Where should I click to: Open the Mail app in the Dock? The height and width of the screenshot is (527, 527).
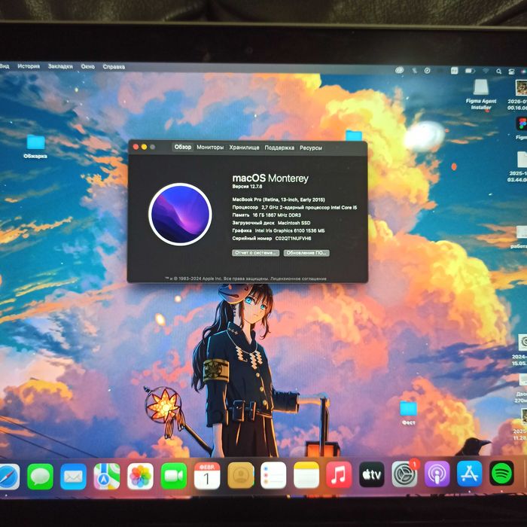[73, 477]
